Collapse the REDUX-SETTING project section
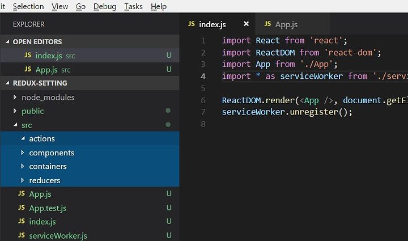 point(7,83)
